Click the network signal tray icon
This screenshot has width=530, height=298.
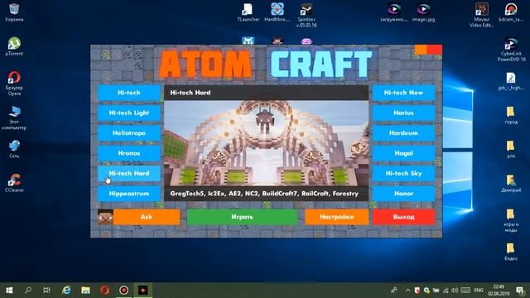pos(446,291)
